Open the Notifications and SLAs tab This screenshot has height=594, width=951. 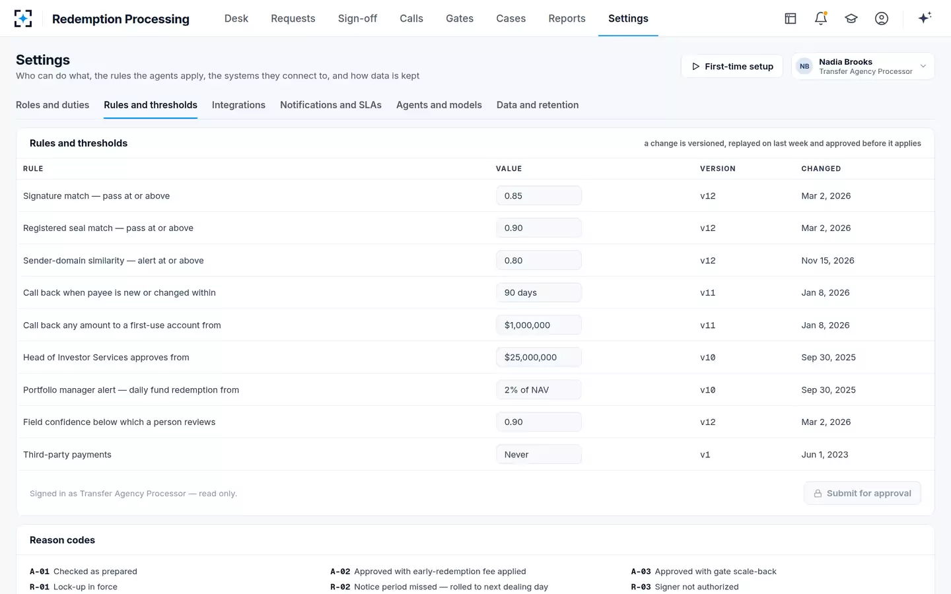[331, 105]
